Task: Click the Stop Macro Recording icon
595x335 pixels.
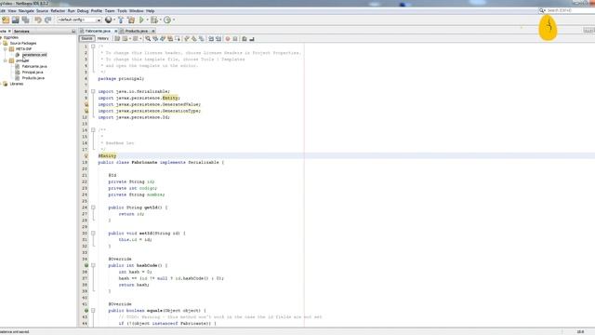Action: click(x=235, y=38)
